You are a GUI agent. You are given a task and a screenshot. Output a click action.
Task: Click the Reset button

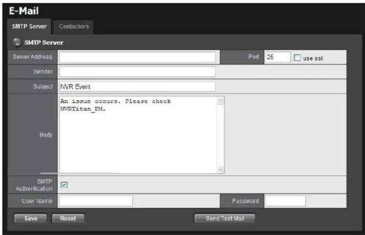68,218
